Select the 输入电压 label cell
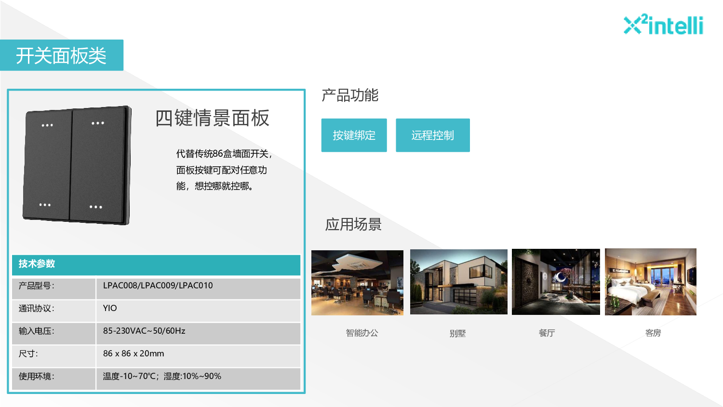The image size is (723, 407). (x=54, y=334)
